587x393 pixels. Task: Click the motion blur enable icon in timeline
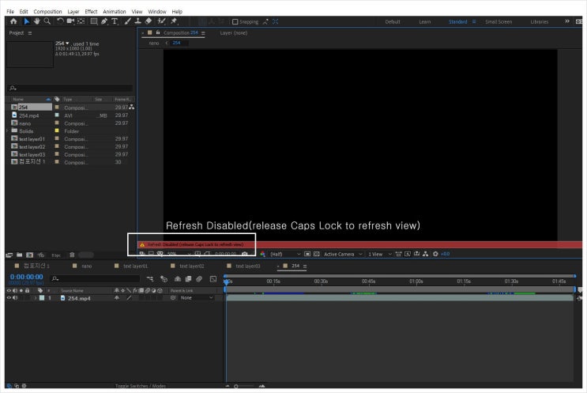(x=199, y=278)
